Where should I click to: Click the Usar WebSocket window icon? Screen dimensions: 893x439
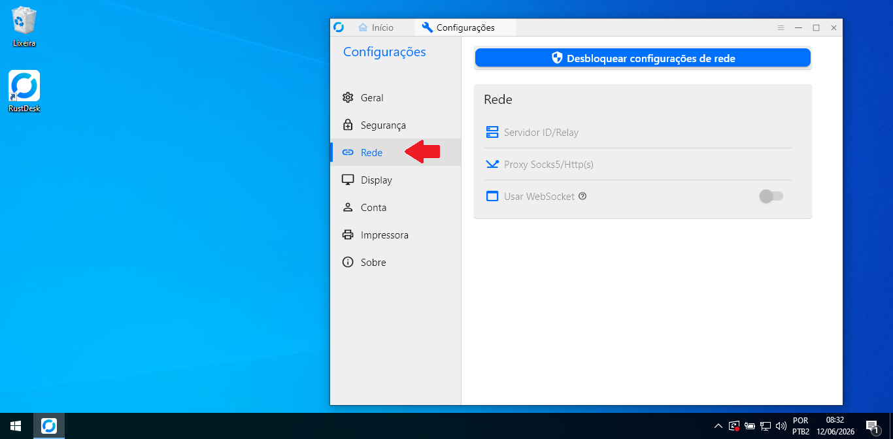(x=492, y=196)
